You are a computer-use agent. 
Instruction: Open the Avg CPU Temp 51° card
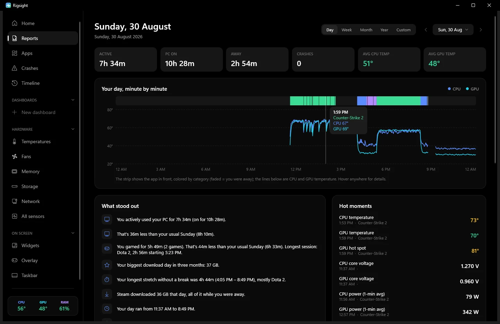tap(389, 59)
